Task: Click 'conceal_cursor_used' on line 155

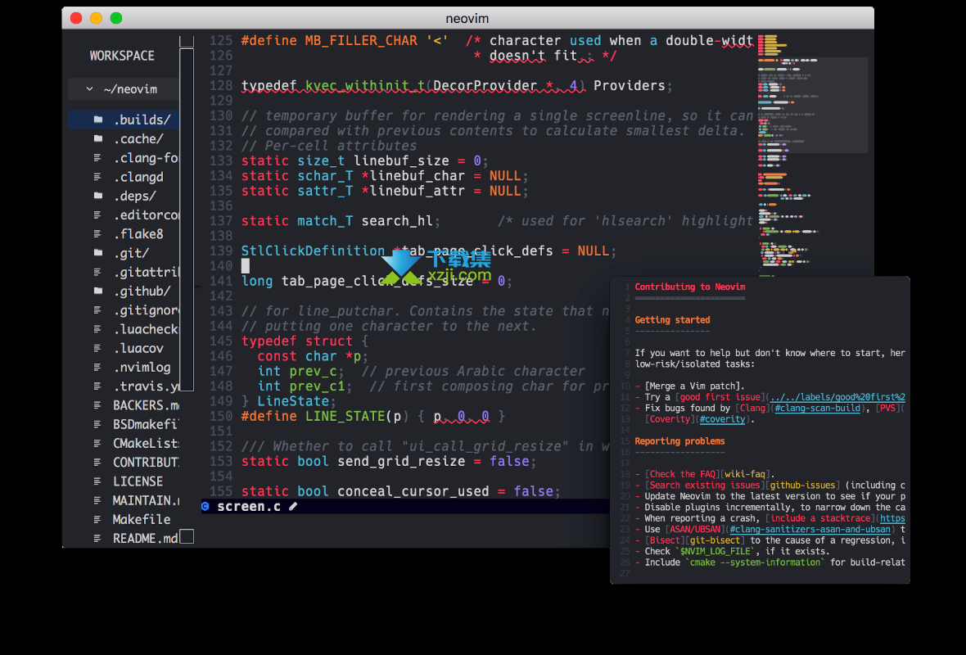Action: pos(413,491)
